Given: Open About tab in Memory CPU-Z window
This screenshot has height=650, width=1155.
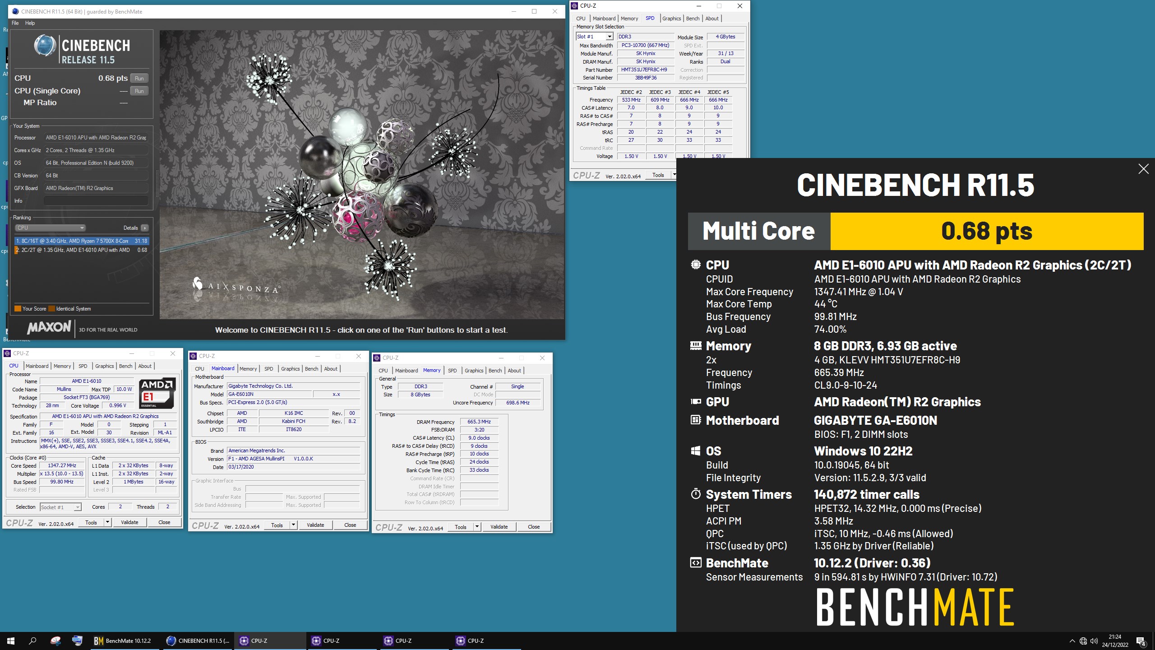Looking at the screenshot, I should (514, 371).
